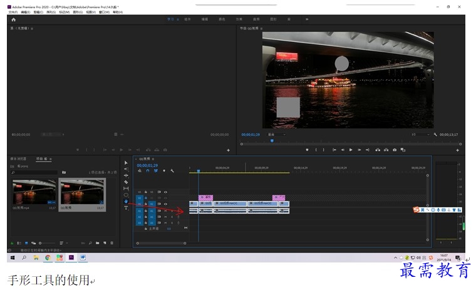Switch Project panel to icon view

26,243
